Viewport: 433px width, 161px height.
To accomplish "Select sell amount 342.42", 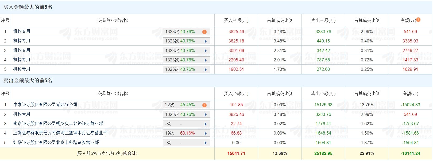I will (323, 50).
